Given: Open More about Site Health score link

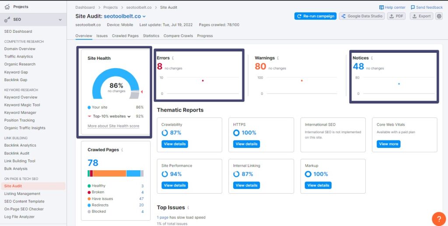Looking at the screenshot, I should click(113, 126).
